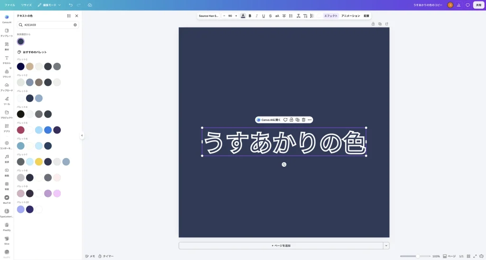Click the ページを追加 add page button
This screenshot has height=260, width=486.
pyautogui.click(x=281, y=245)
